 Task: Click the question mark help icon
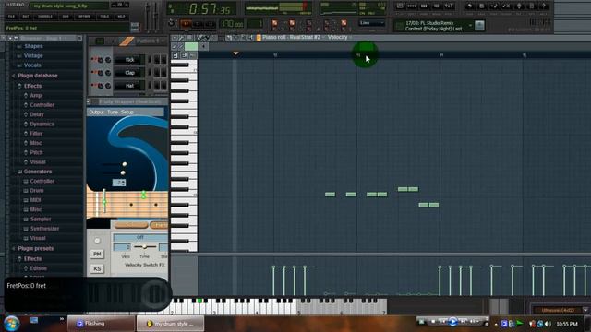pos(543,6)
